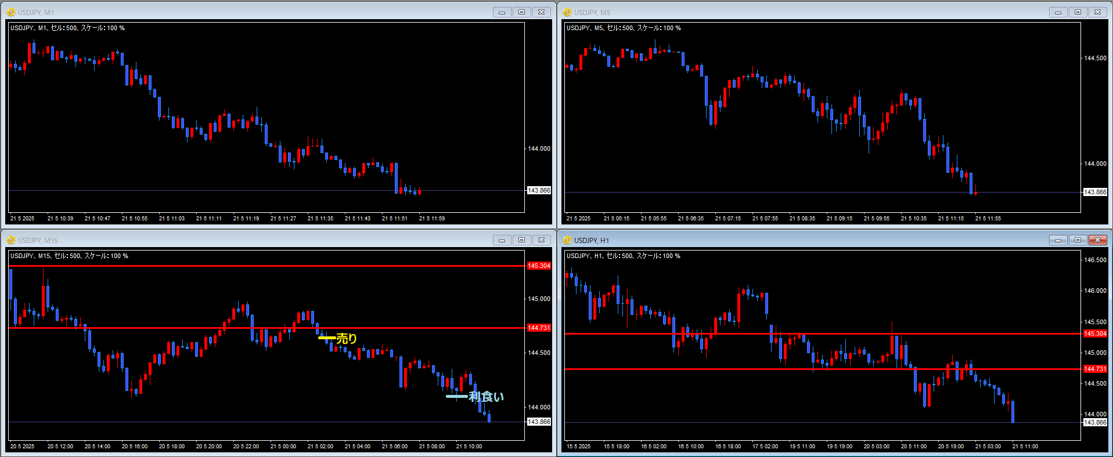Select the light-blue 利食い take-profit marker
Viewport: 1113px width, 457px height.
(456, 397)
